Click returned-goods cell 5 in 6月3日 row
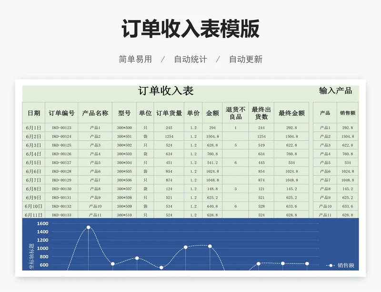 235,145
